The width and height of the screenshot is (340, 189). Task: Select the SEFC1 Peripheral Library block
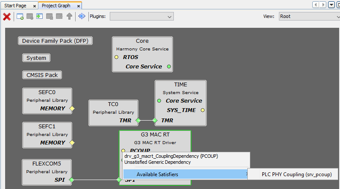47,135
